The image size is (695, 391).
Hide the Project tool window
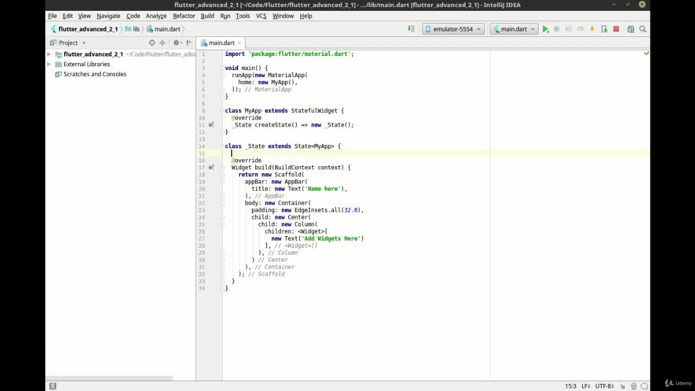(189, 42)
